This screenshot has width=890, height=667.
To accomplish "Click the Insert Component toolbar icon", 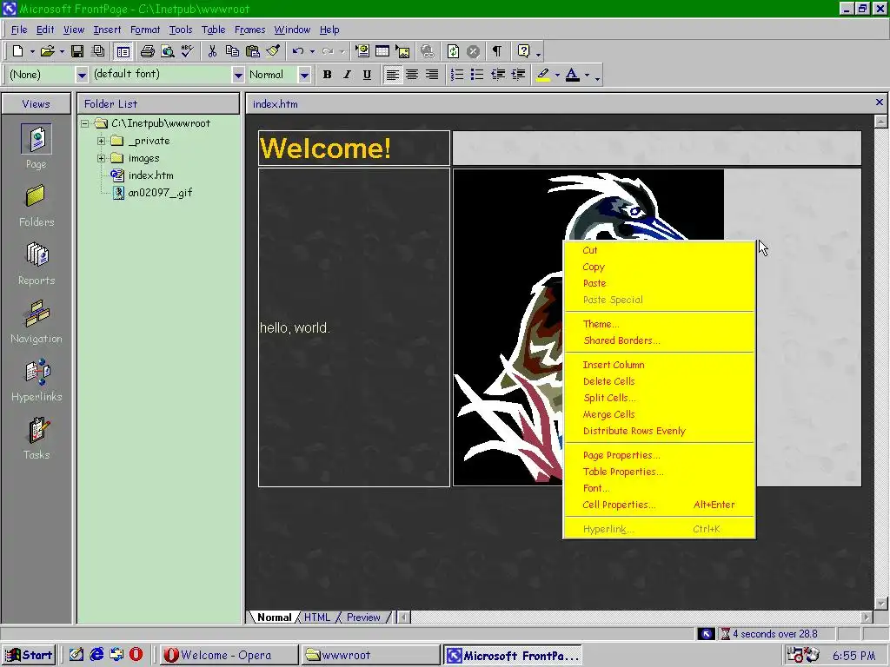I will 362,51.
